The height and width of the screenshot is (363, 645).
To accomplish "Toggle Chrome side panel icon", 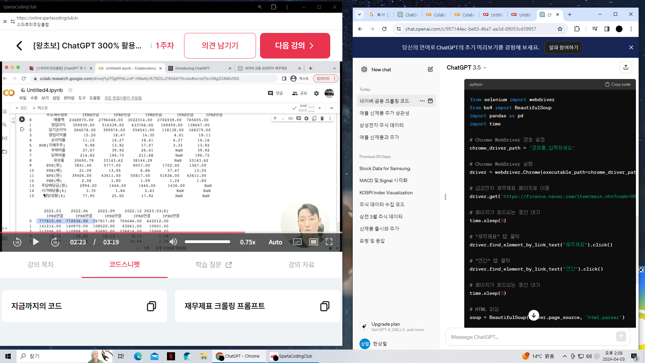I will tap(607, 29).
